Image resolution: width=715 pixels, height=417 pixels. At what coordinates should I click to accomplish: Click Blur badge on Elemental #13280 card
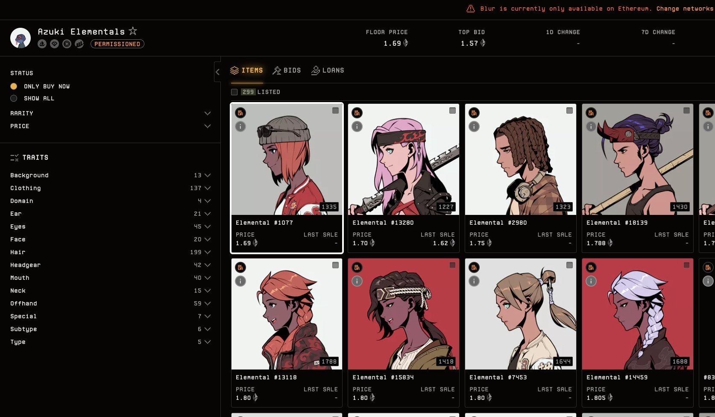point(357,113)
